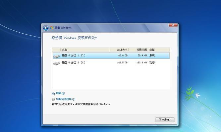Sort by the 总计大小 column header

click(119, 50)
